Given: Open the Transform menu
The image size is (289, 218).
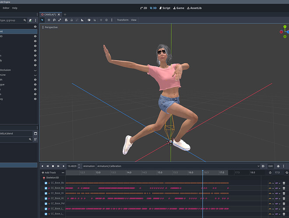Looking at the screenshot, I should 123,20.
